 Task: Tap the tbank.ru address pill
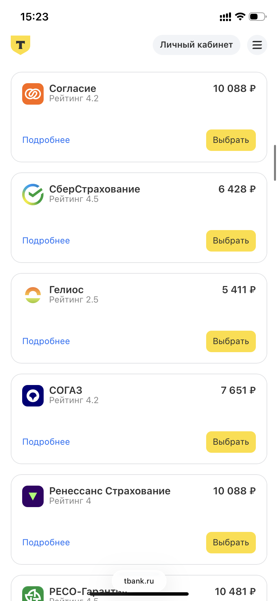[x=139, y=581]
